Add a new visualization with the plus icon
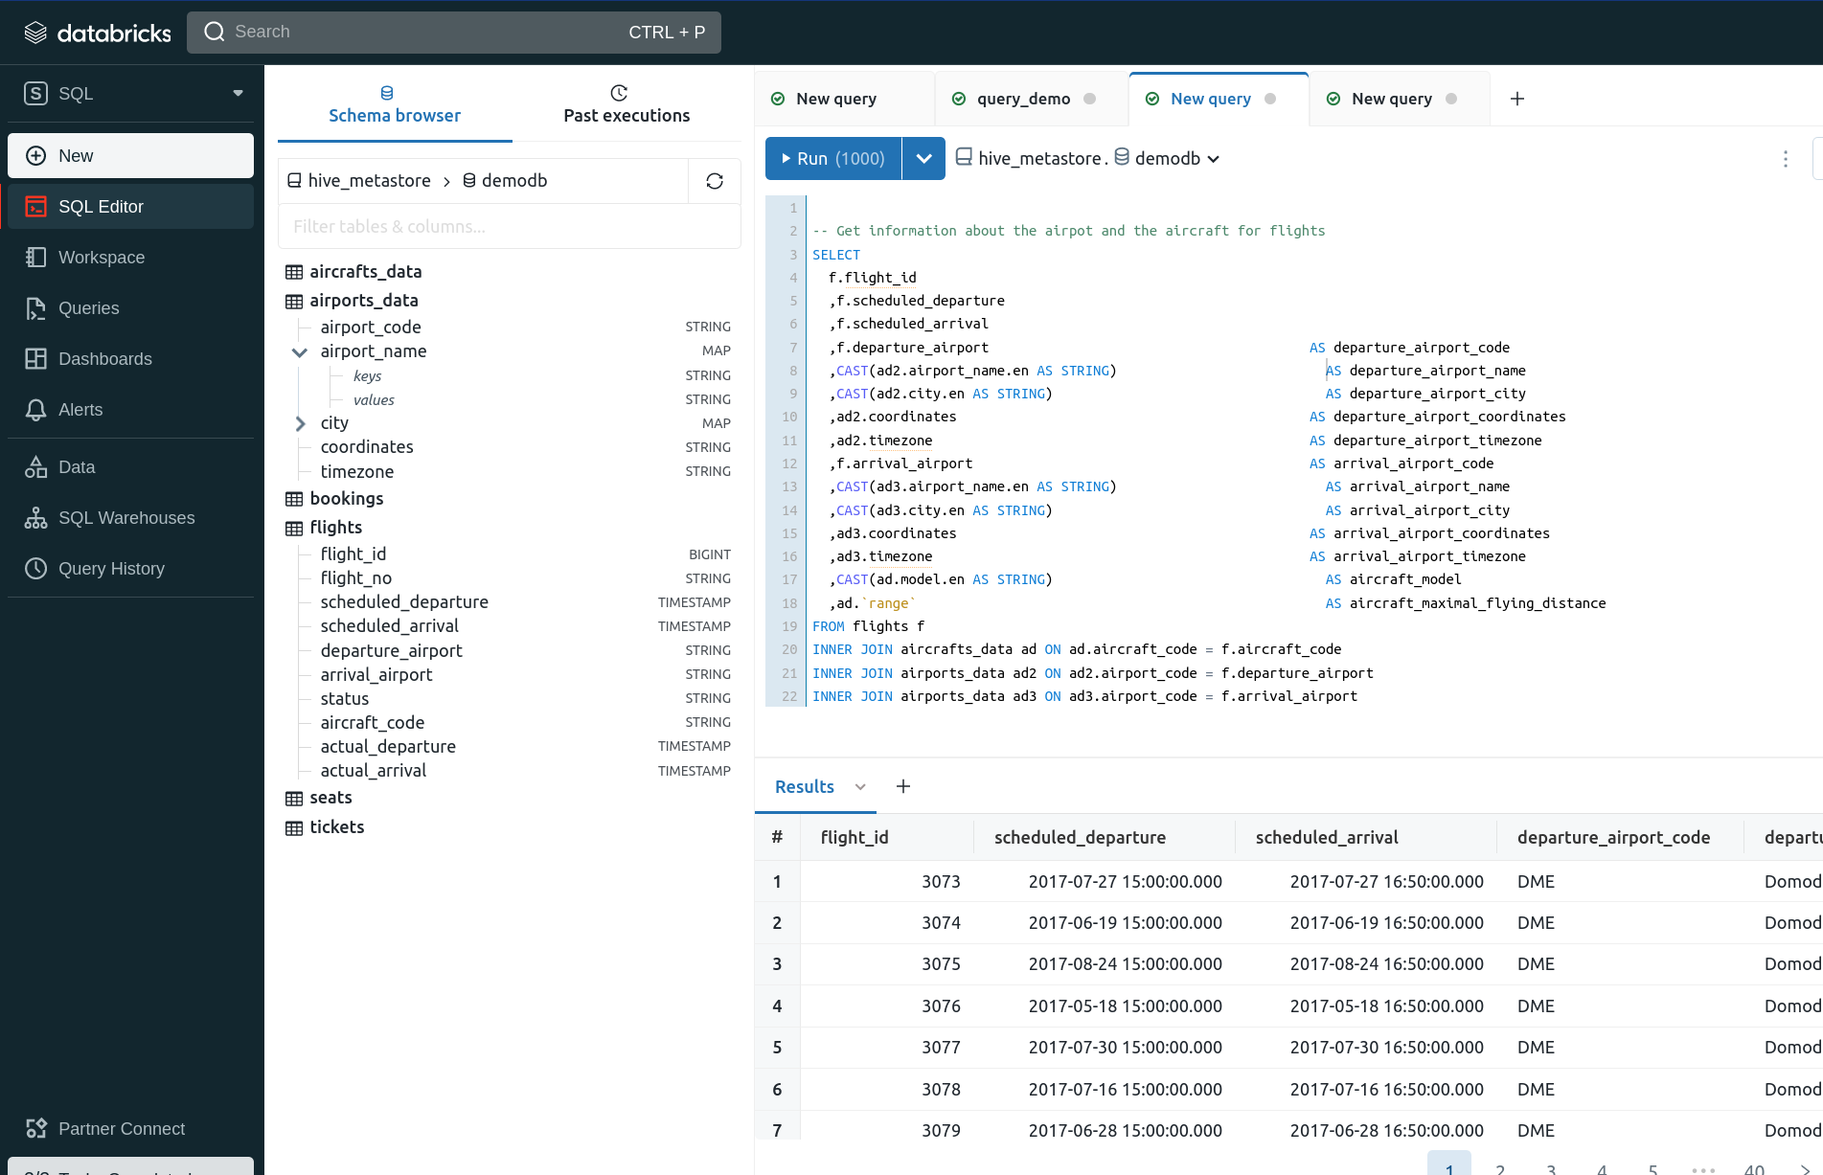The height and width of the screenshot is (1175, 1823). [901, 785]
